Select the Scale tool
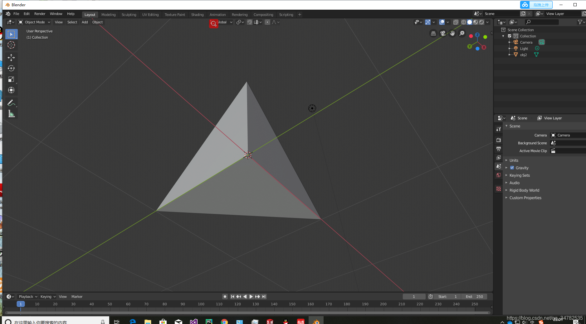This screenshot has width=586, height=324. click(x=11, y=79)
